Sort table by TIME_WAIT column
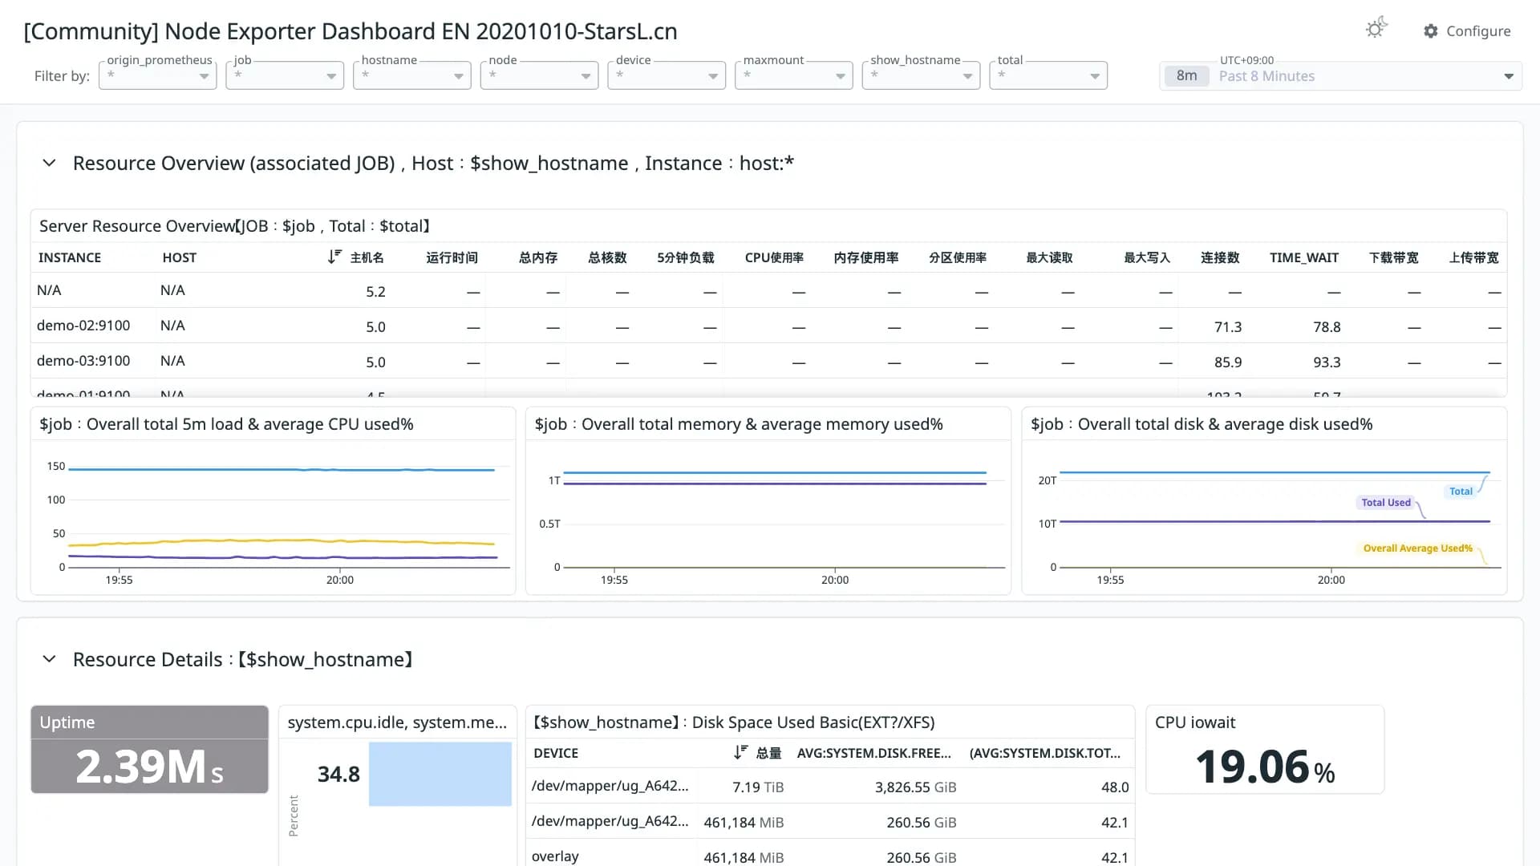The width and height of the screenshot is (1540, 866). click(1304, 257)
